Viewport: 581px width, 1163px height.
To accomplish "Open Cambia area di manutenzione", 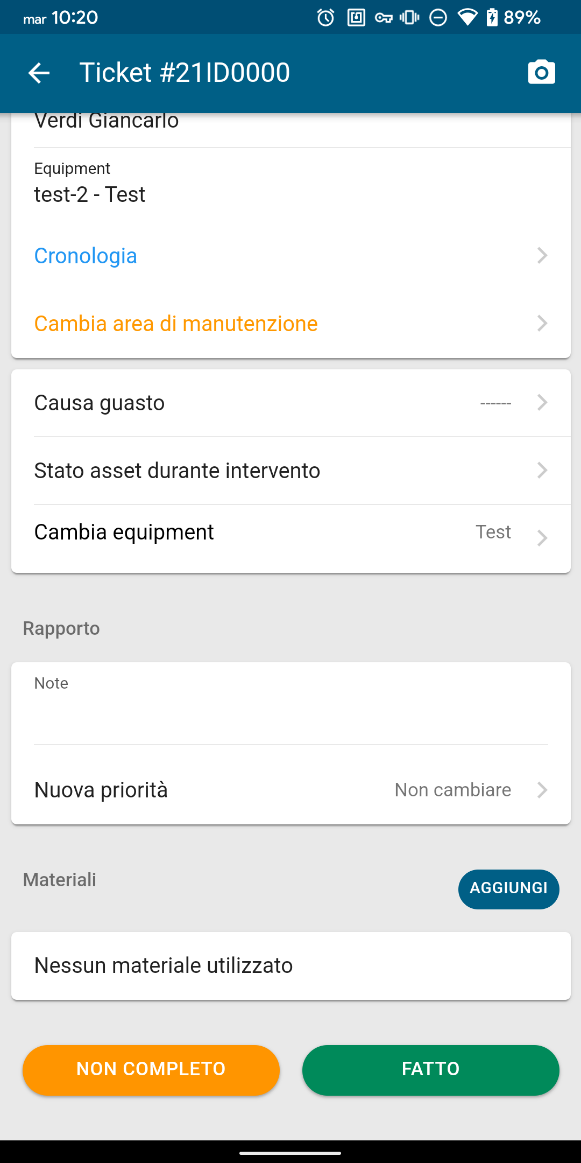I will click(176, 324).
